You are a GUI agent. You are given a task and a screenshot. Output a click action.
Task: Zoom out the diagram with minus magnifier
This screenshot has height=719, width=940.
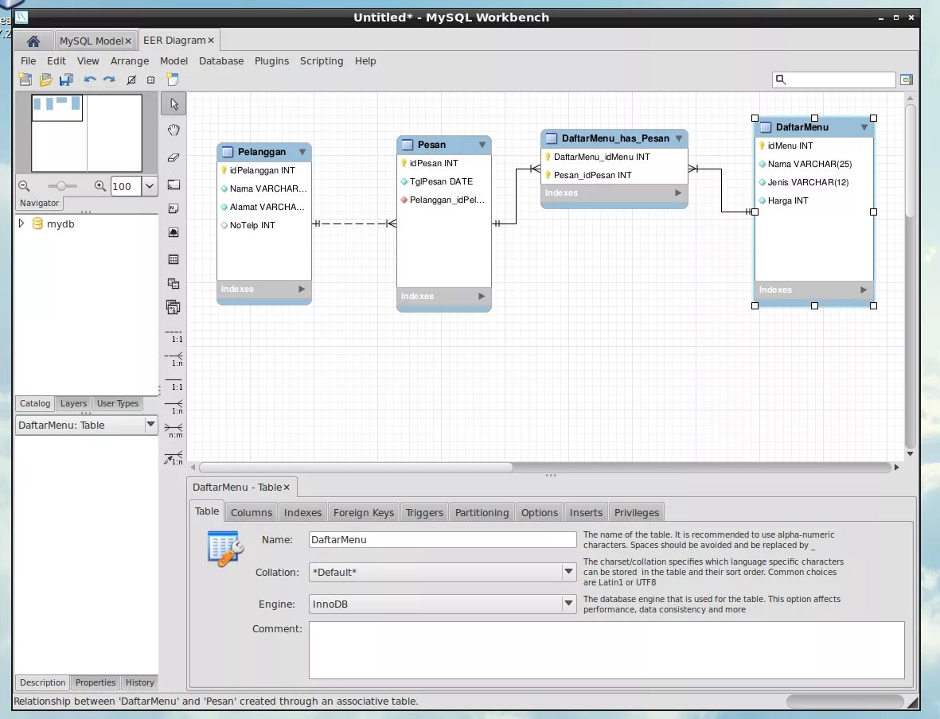24,186
